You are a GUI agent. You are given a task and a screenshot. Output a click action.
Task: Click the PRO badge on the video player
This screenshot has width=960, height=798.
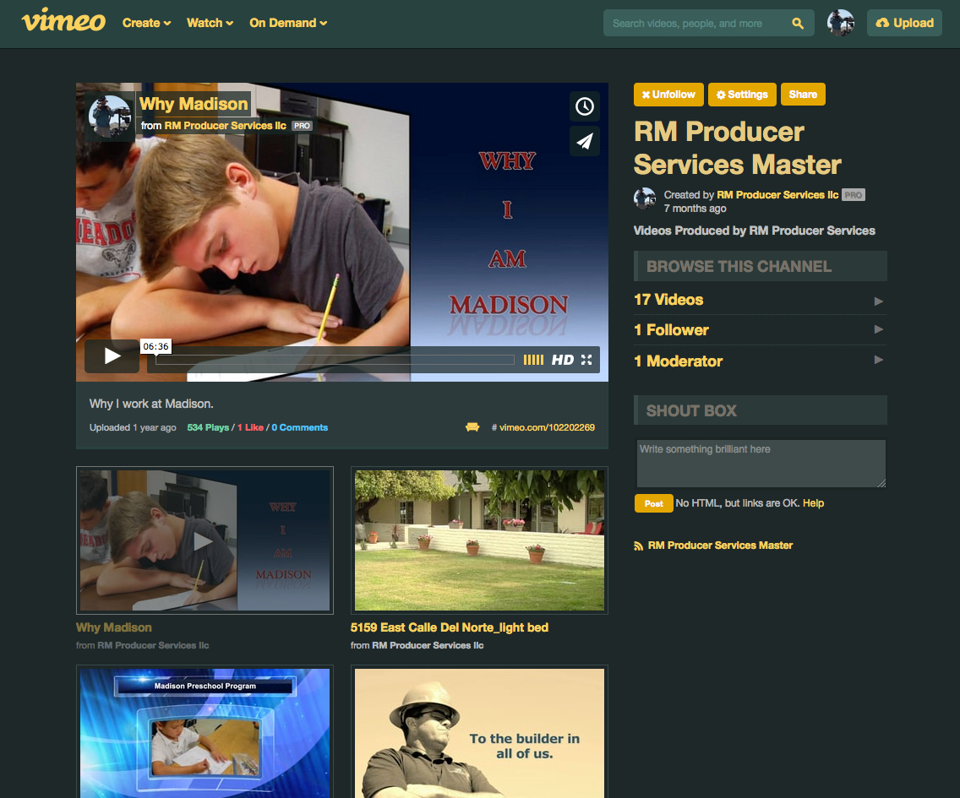[x=302, y=126]
